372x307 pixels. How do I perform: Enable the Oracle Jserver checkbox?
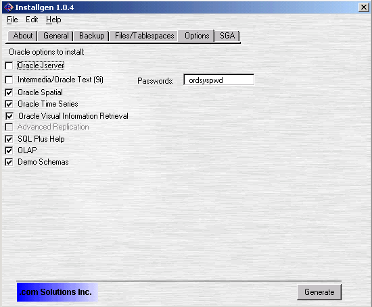coord(9,65)
